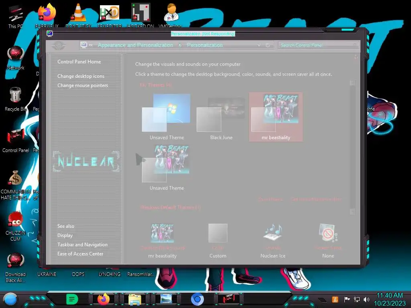Viewport: 411px width, 308px height.
Task: Select the Black June theme
Action: (221, 117)
